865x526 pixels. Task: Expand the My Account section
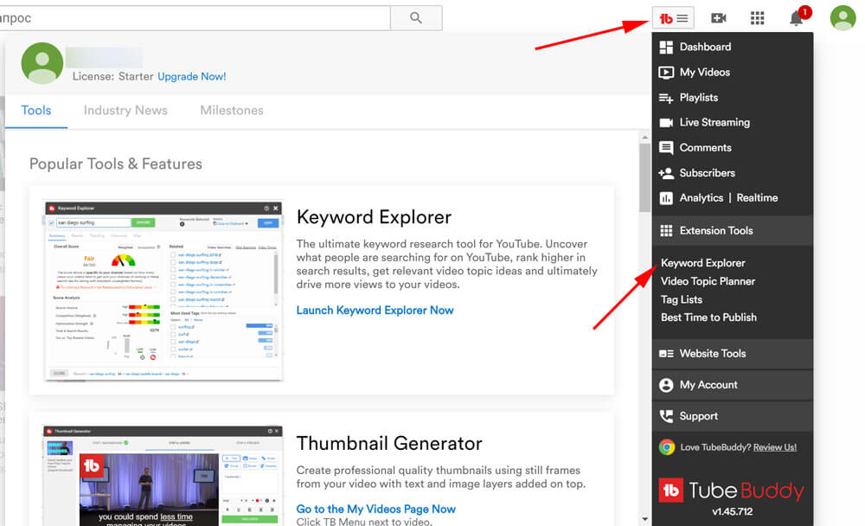(708, 384)
